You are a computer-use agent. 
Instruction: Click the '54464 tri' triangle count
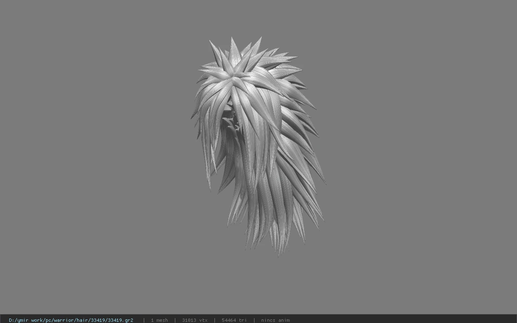(234, 320)
